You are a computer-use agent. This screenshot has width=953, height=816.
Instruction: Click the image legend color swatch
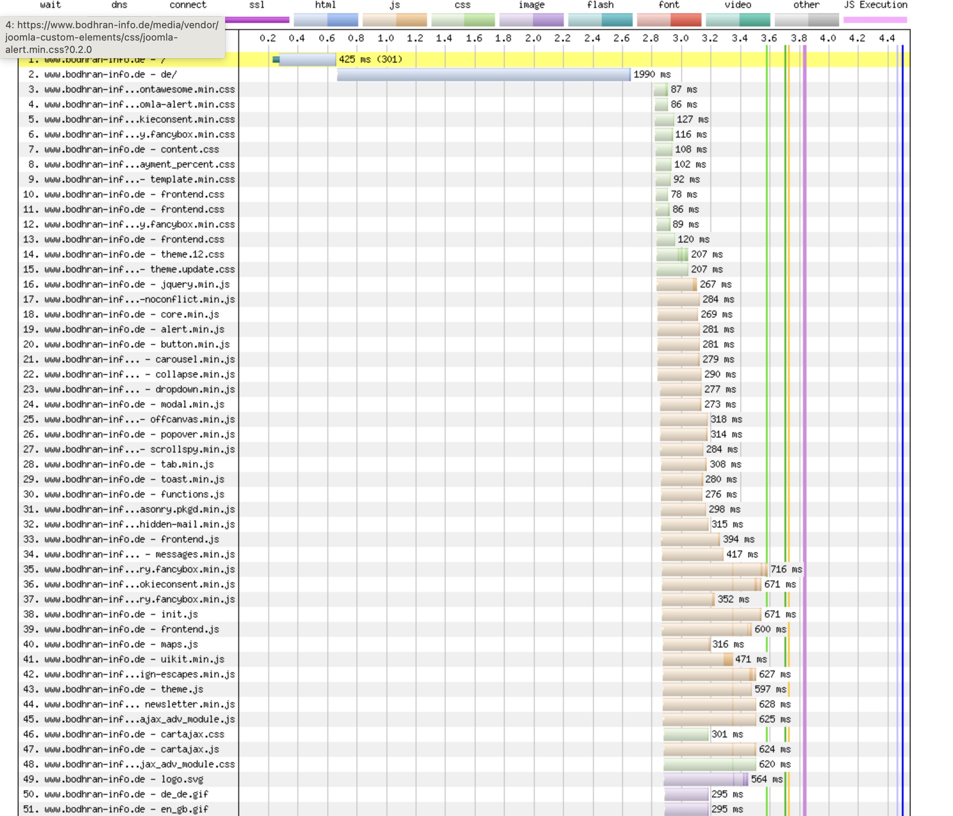coord(532,20)
